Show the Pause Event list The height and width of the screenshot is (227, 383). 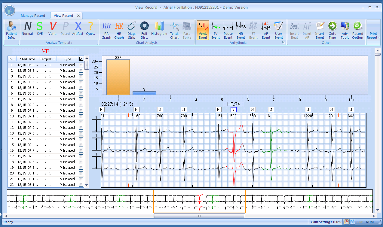click(x=228, y=31)
